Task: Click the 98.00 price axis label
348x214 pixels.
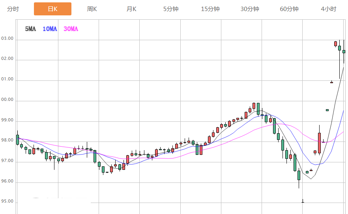Action: tap(7, 140)
